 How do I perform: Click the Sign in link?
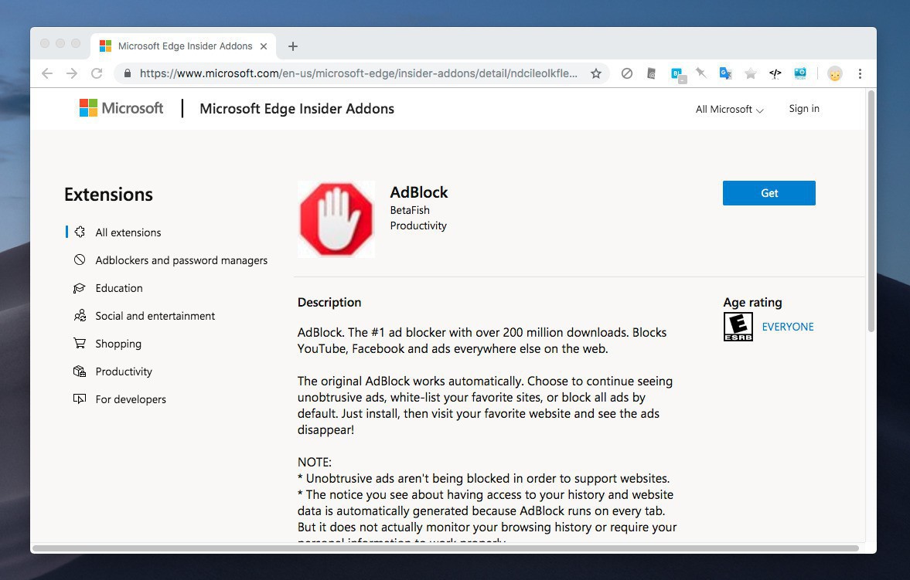(x=804, y=109)
